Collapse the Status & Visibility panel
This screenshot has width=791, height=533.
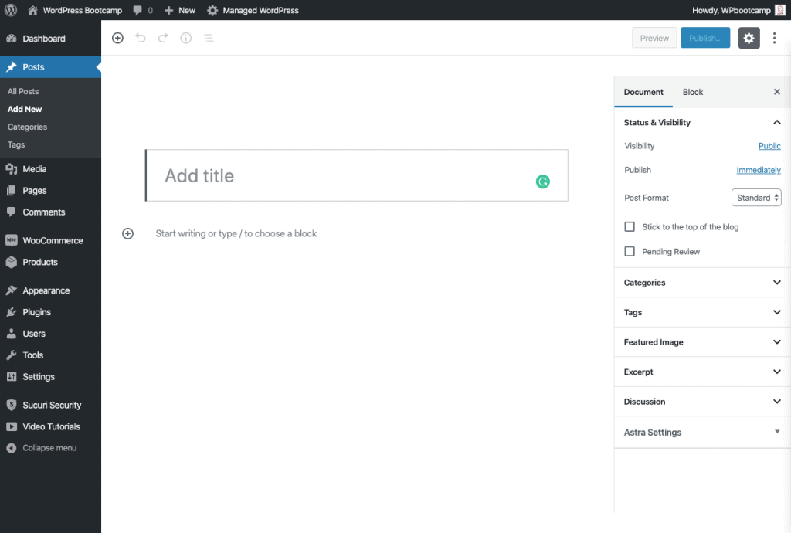click(x=702, y=122)
